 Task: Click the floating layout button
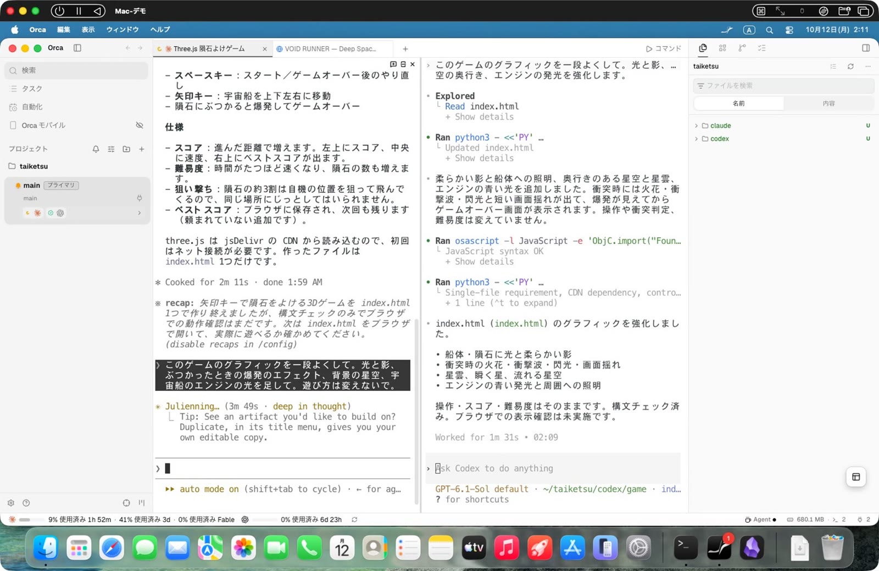pyautogui.click(x=856, y=477)
